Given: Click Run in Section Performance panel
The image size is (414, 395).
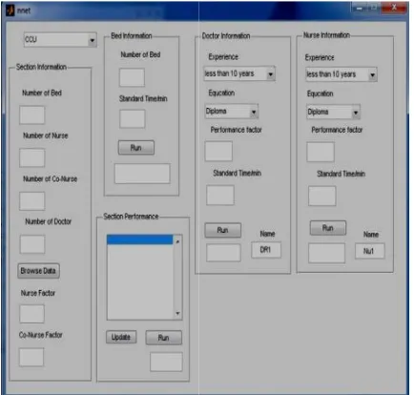Looking at the screenshot, I should [164, 338].
